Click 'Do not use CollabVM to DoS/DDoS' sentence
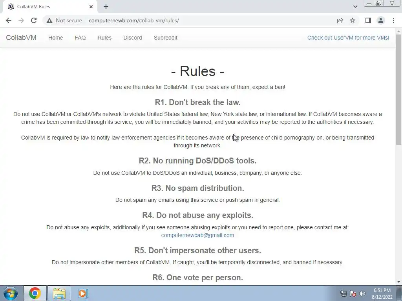This screenshot has width=402, height=301. click(x=197, y=173)
